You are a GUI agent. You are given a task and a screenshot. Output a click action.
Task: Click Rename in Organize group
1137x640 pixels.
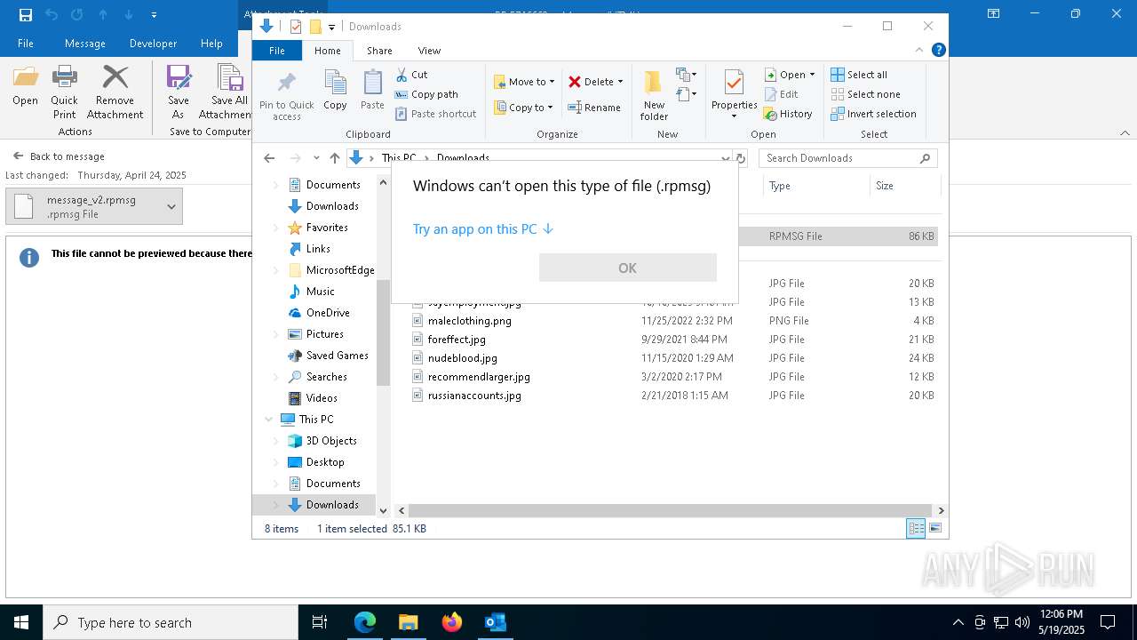594,108
